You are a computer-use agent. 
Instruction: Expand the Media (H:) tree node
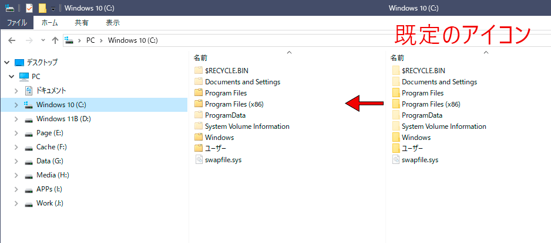coord(16,175)
